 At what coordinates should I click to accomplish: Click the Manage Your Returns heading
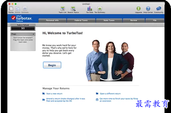(56, 88)
